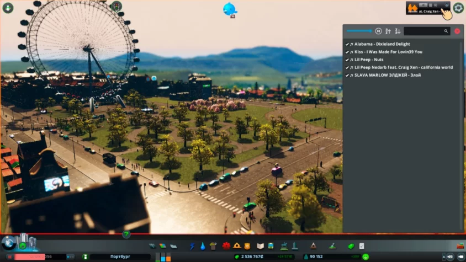Toggle the free camera mode button
Image resolution: width=466 pixels, height=262 pixels.
461,256
